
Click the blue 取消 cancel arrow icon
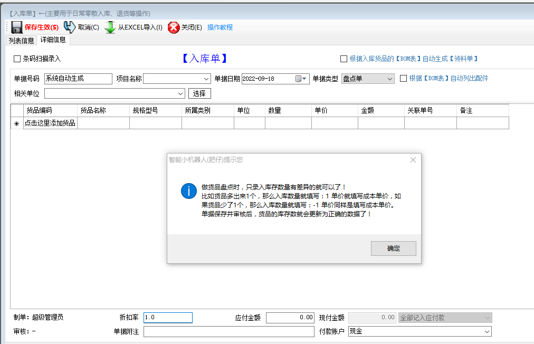tap(69, 27)
